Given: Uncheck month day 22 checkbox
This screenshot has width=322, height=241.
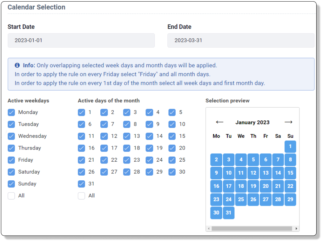Looking at the screenshot, I should tap(104, 160).
